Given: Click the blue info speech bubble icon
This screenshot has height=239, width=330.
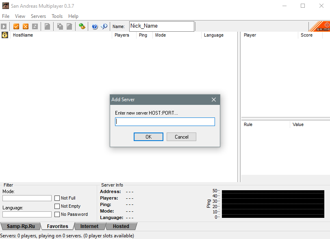Looking at the screenshot, I should point(104,26).
